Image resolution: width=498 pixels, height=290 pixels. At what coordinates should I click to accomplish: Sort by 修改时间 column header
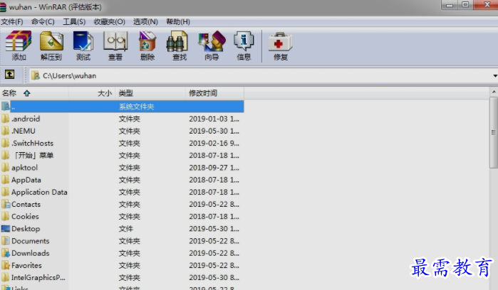(214, 93)
